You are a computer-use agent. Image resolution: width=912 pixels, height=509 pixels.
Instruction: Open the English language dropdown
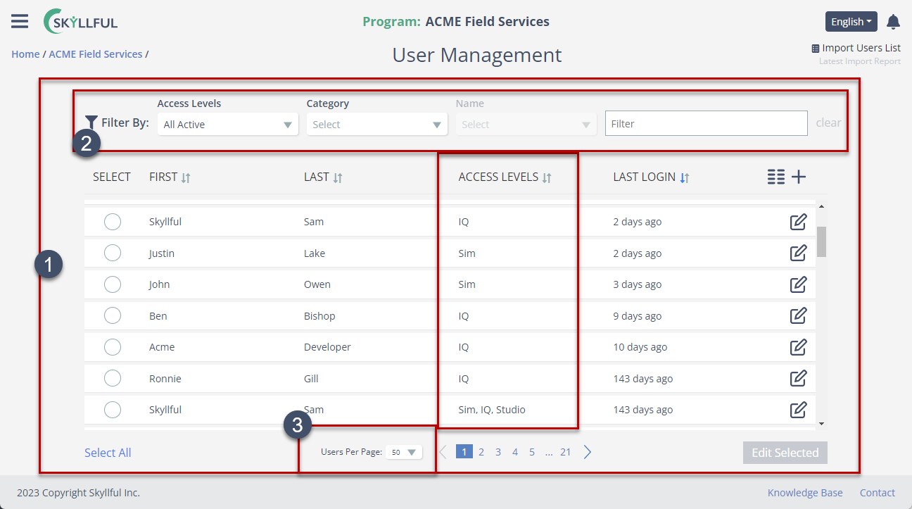tap(851, 22)
